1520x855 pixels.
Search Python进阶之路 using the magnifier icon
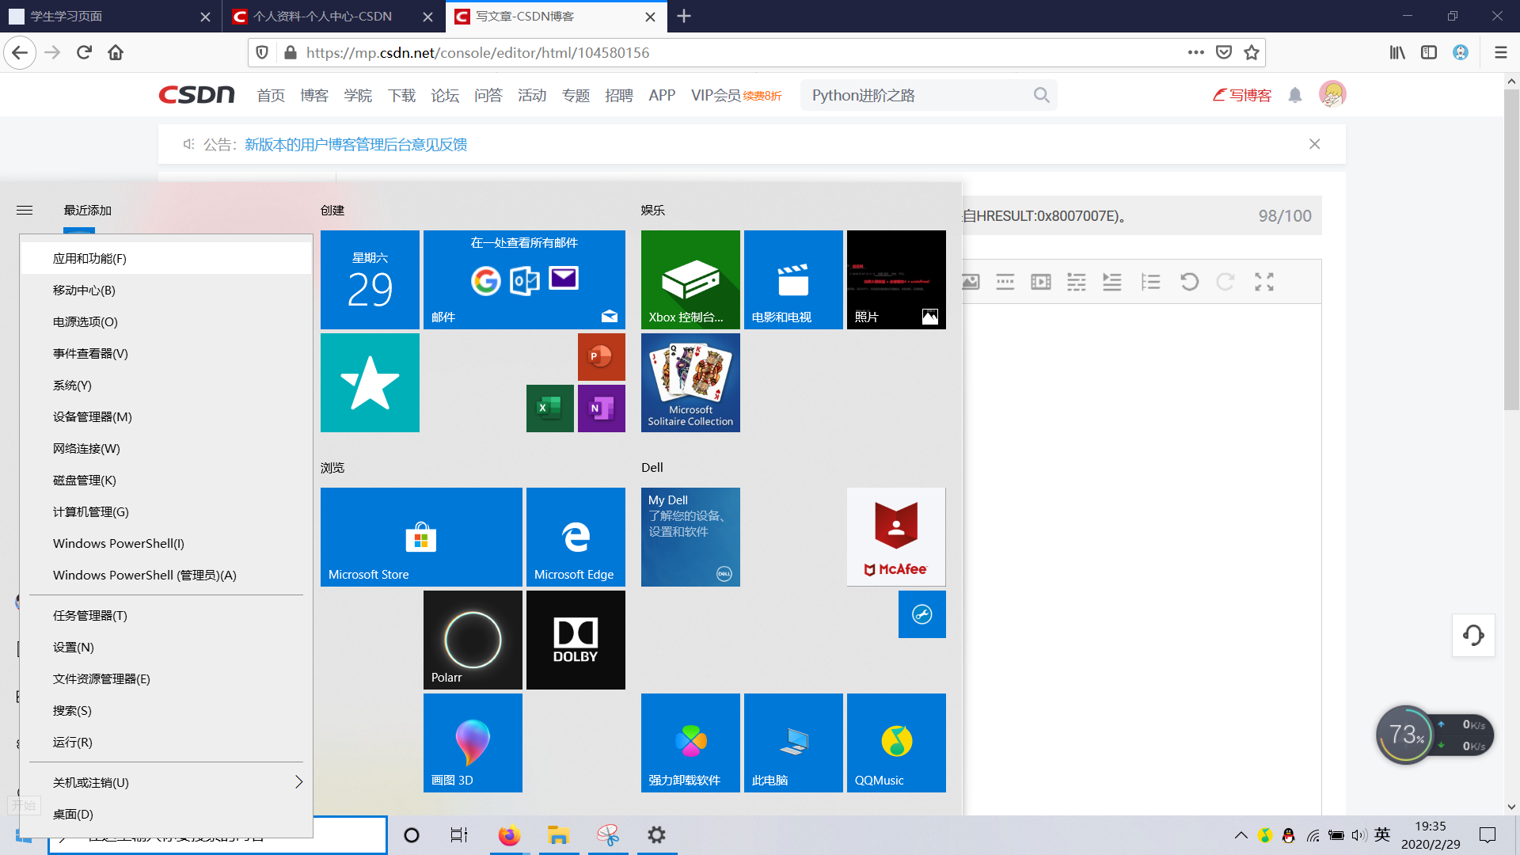click(x=1042, y=94)
